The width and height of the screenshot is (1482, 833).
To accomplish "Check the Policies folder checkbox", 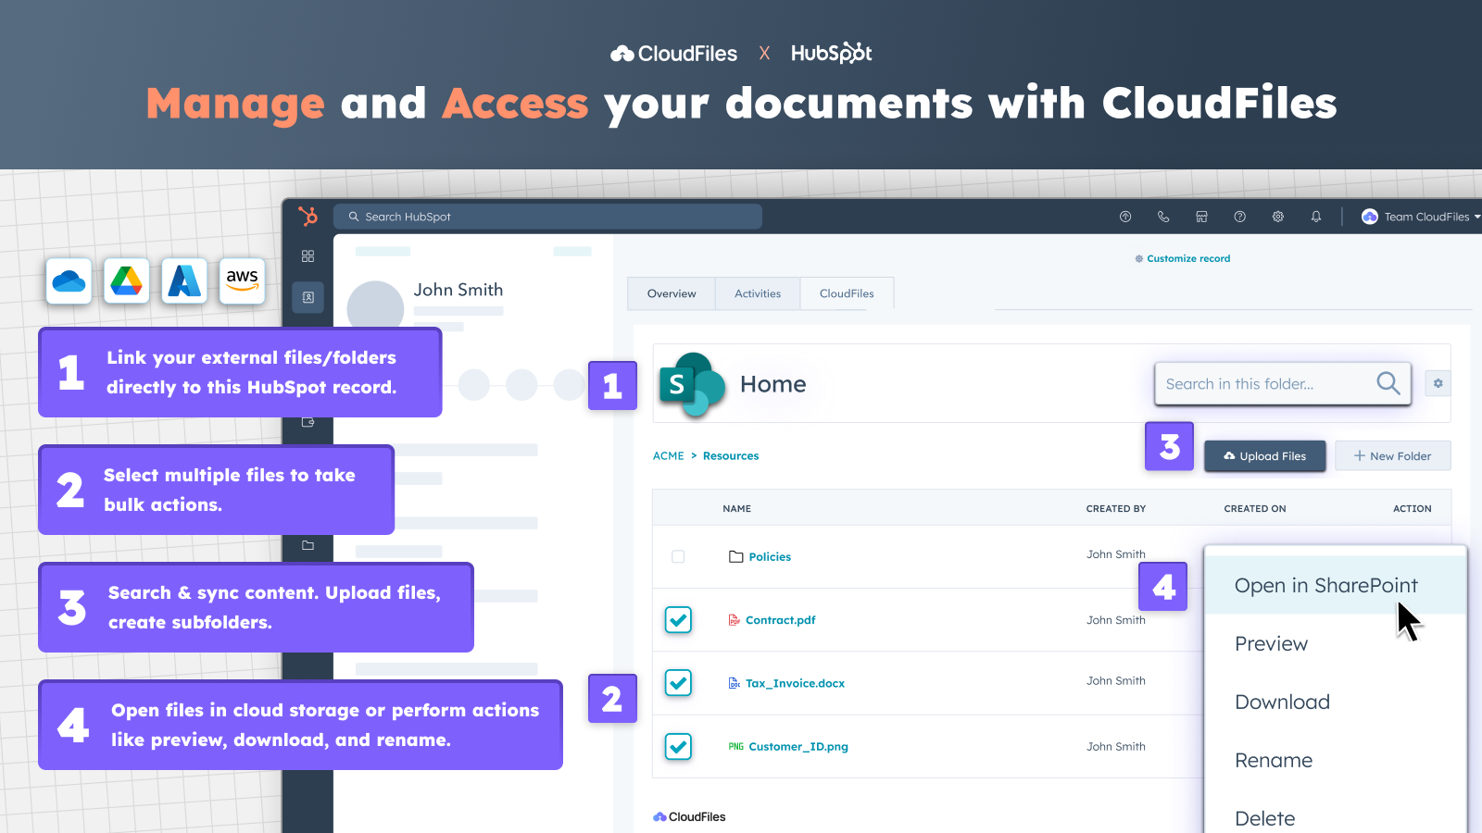I will (678, 556).
